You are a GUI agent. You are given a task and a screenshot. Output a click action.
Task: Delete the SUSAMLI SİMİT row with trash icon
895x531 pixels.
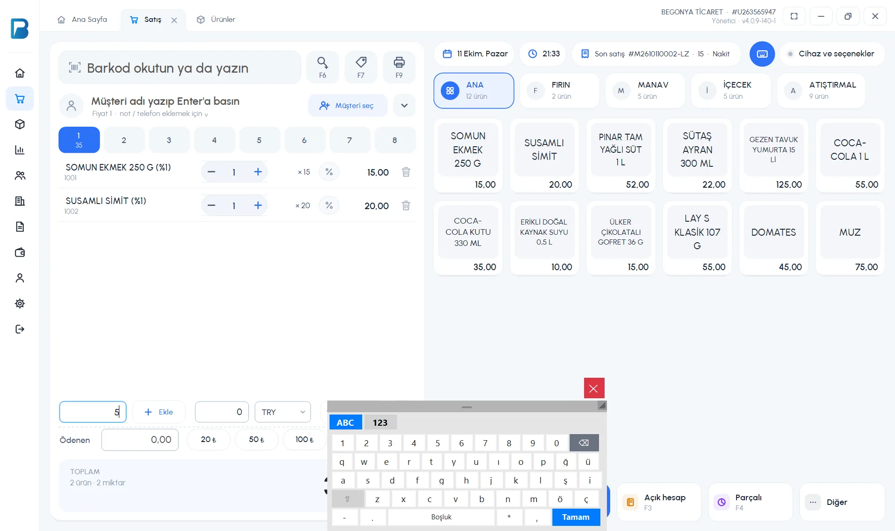(406, 205)
